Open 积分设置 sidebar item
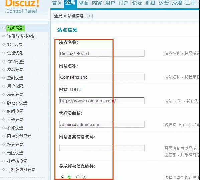The image size is (200, 180). tap(15, 95)
